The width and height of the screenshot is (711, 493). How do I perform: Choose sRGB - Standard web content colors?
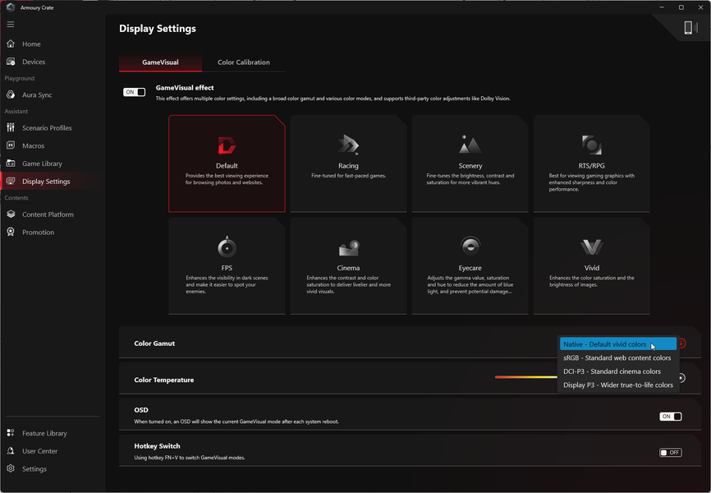pyautogui.click(x=617, y=357)
